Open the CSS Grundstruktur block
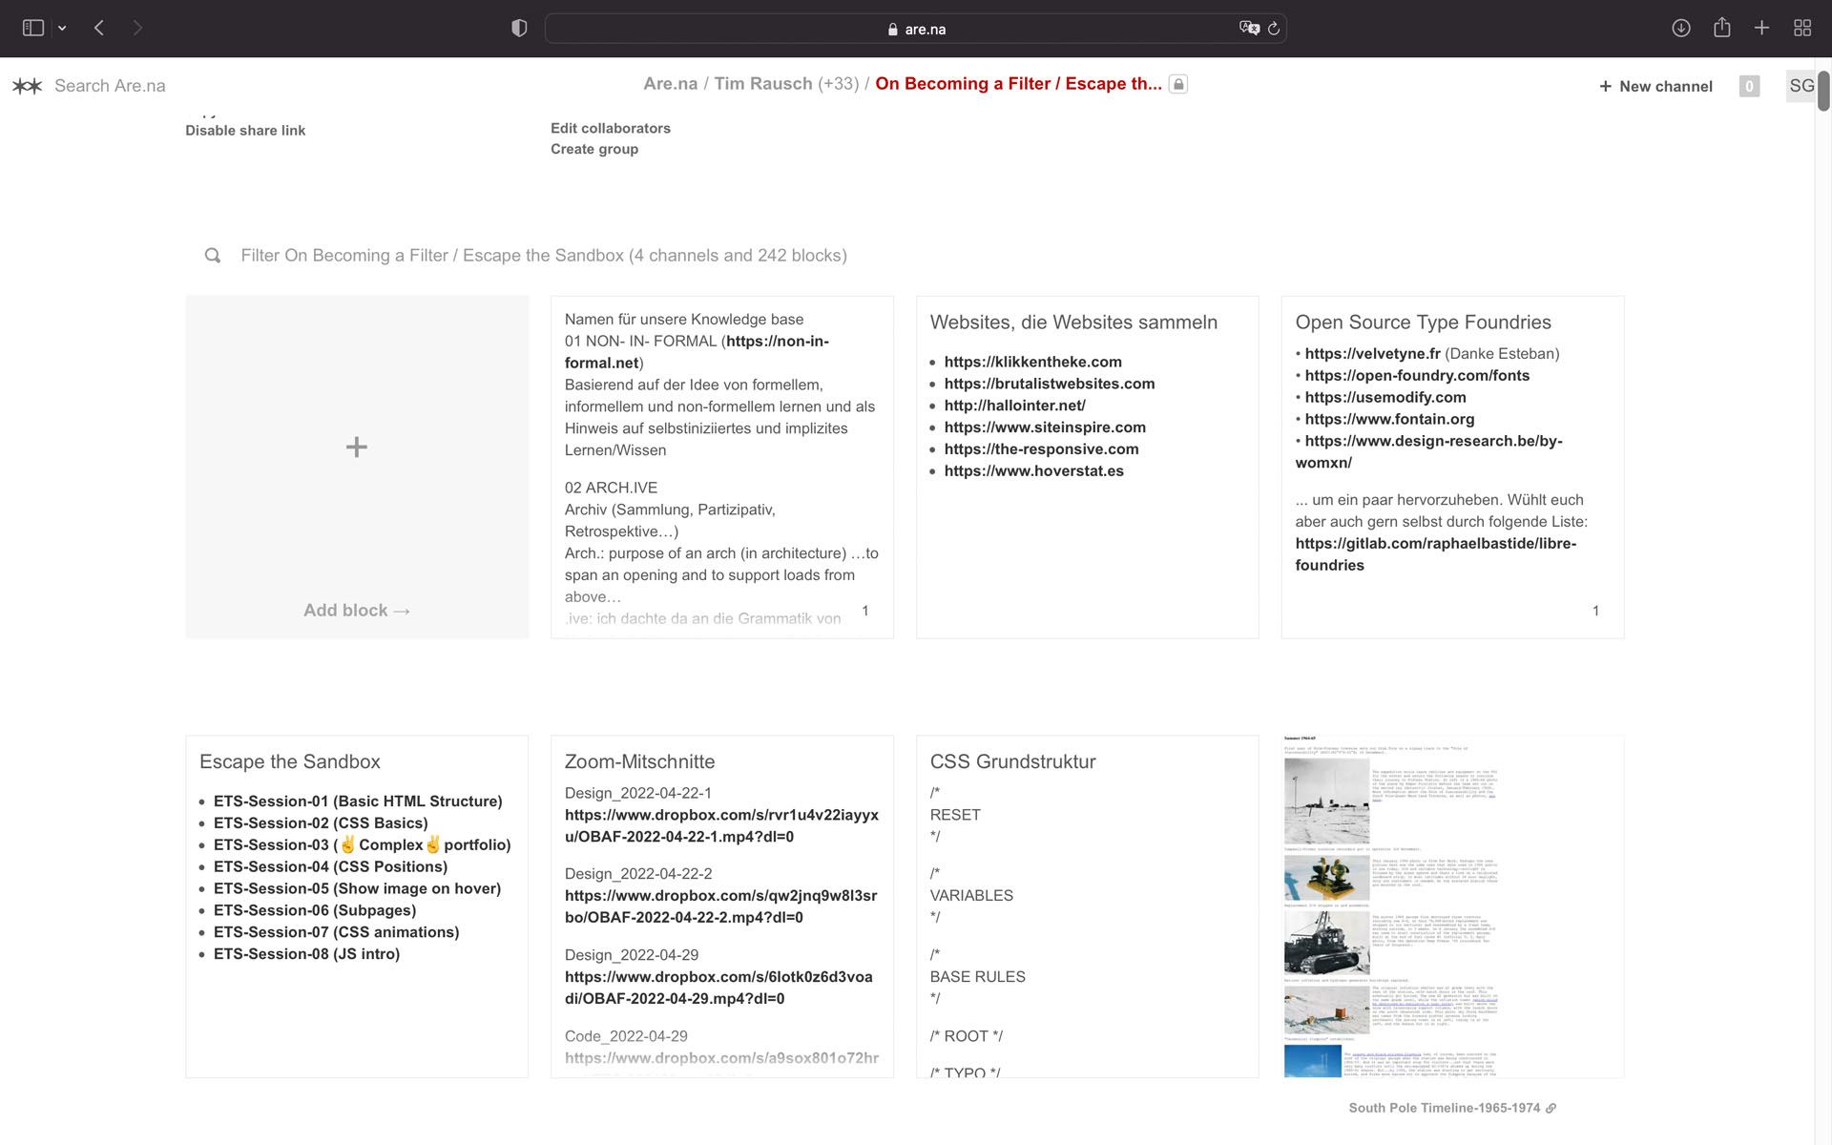This screenshot has height=1145, width=1832. click(x=1087, y=906)
